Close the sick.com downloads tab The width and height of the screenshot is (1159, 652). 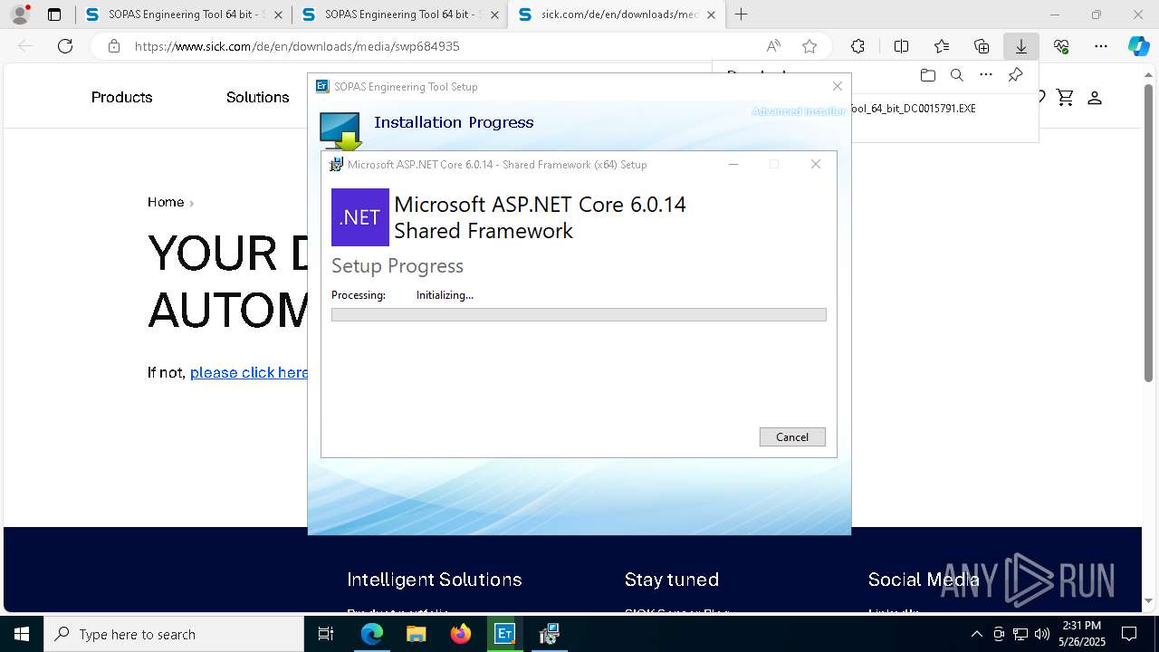[x=711, y=14]
